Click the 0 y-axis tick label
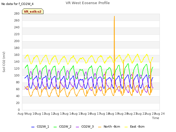Image resolution: width=176 pixels, height=132 pixels. (19, 110)
